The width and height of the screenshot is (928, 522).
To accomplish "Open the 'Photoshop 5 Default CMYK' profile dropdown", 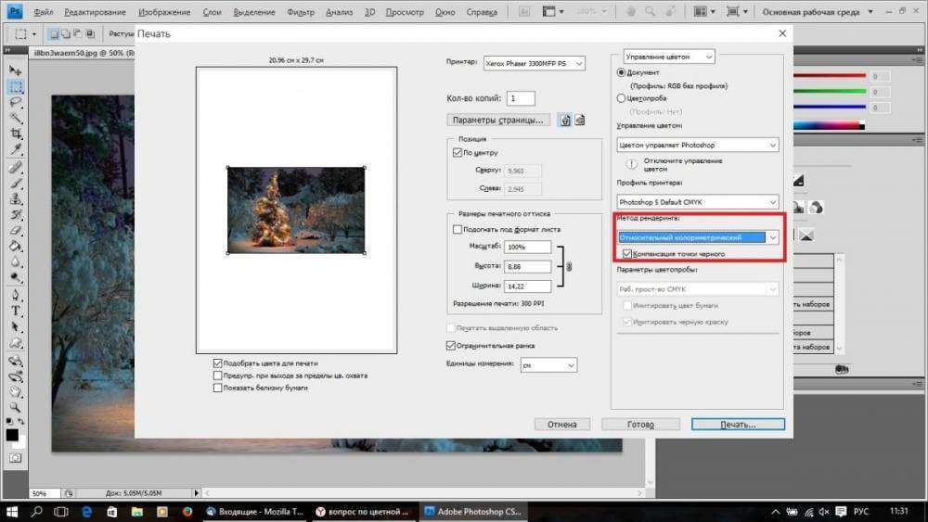I will pyautogui.click(x=697, y=201).
